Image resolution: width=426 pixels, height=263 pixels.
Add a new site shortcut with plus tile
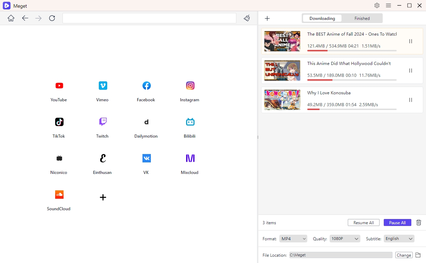103,198
